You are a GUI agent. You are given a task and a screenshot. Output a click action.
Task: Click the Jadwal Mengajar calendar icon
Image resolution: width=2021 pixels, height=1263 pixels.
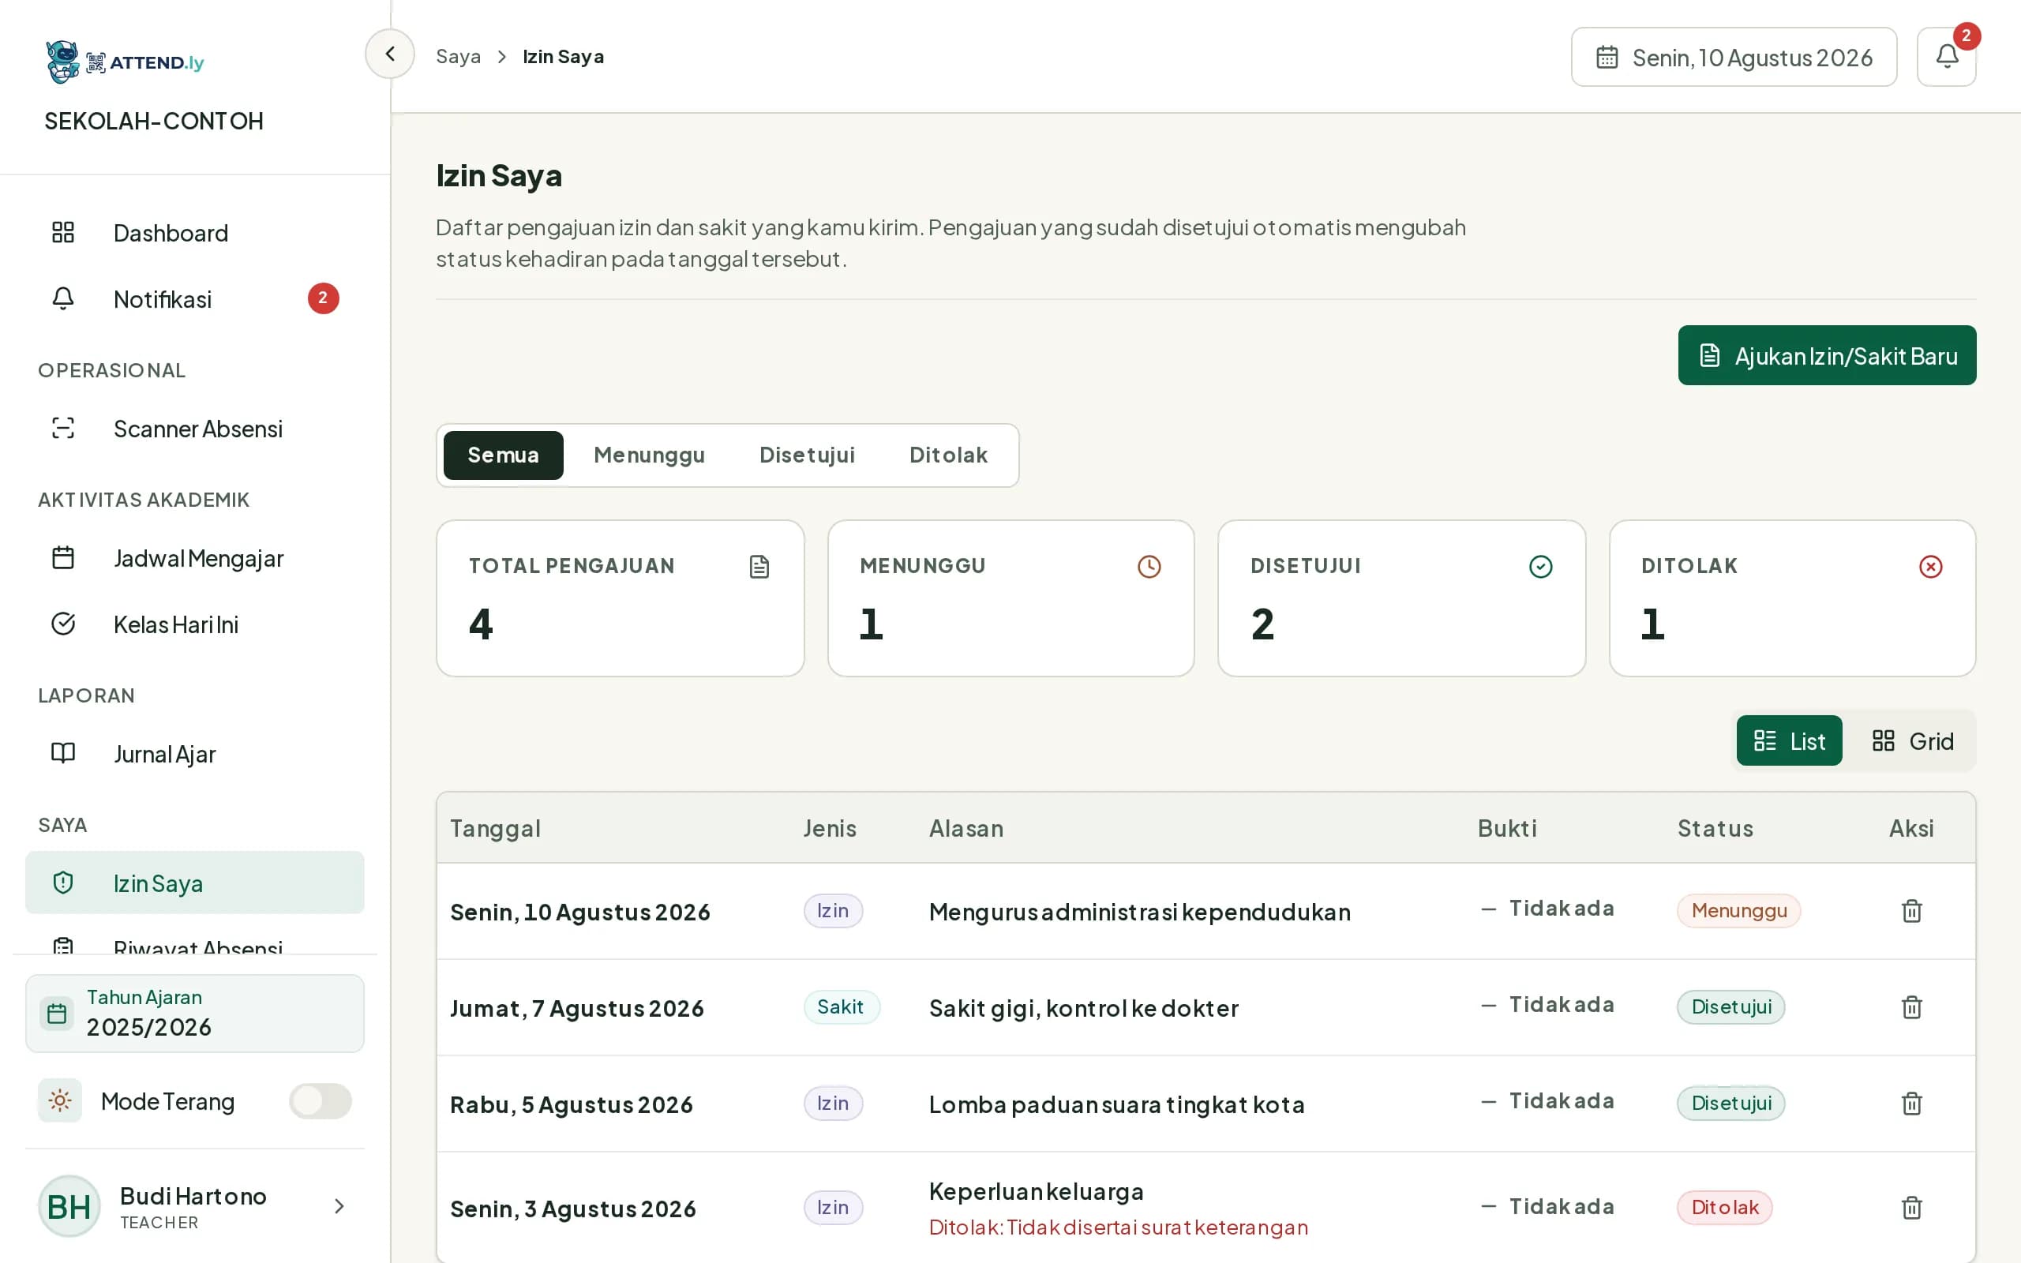63,558
